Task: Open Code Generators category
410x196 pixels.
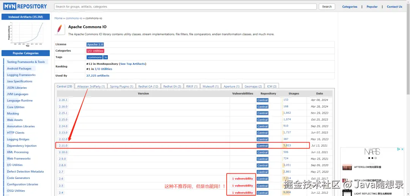Action: (x=18, y=178)
